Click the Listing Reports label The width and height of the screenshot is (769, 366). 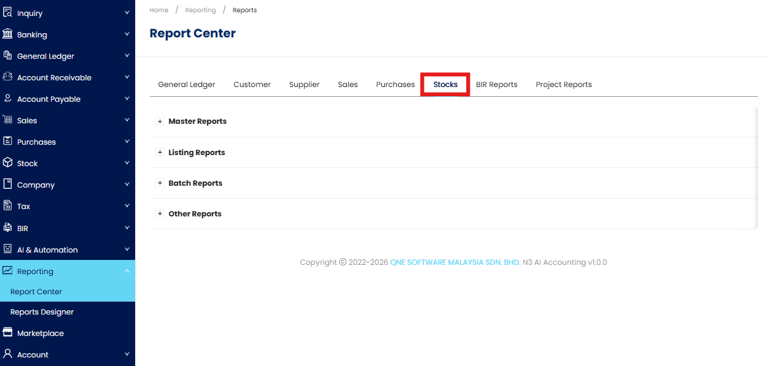click(197, 152)
